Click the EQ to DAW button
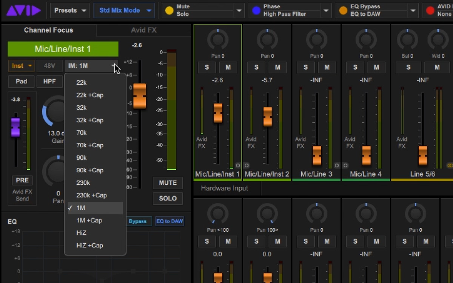 click(x=170, y=221)
